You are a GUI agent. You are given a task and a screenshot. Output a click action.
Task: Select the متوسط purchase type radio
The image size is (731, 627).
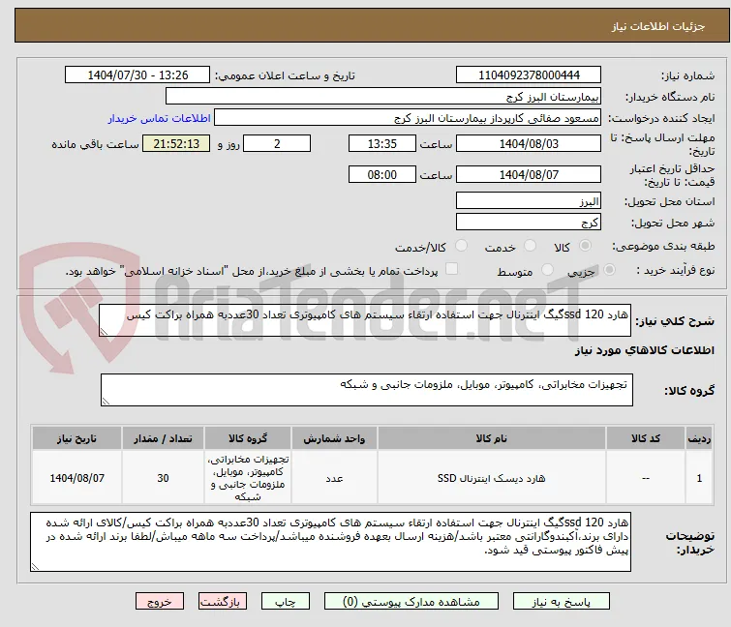[x=547, y=270]
